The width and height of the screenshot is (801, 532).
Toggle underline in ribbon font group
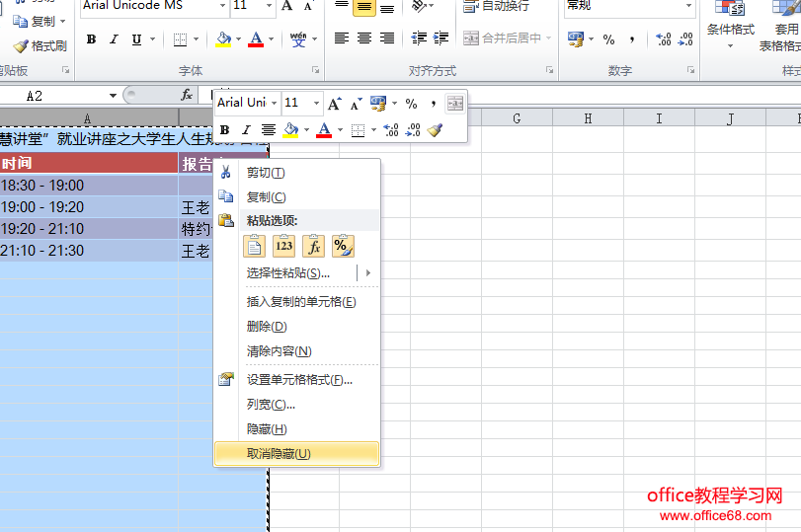pyautogui.click(x=136, y=39)
